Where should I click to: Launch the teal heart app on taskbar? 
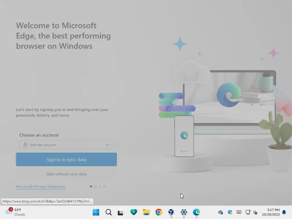click(x=133, y=212)
